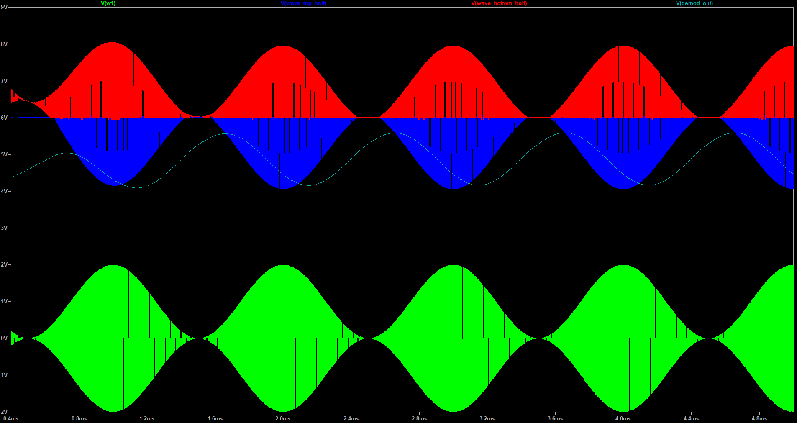Click the 0.4ms time axis label
This screenshot has width=797, height=423.
click(x=11, y=418)
